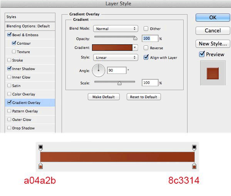Click the Opacity value field

[150, 39]
